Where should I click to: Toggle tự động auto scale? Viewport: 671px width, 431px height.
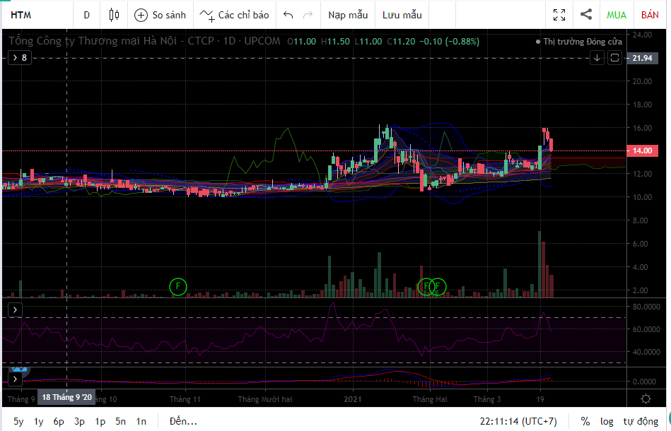click(641, 421)
